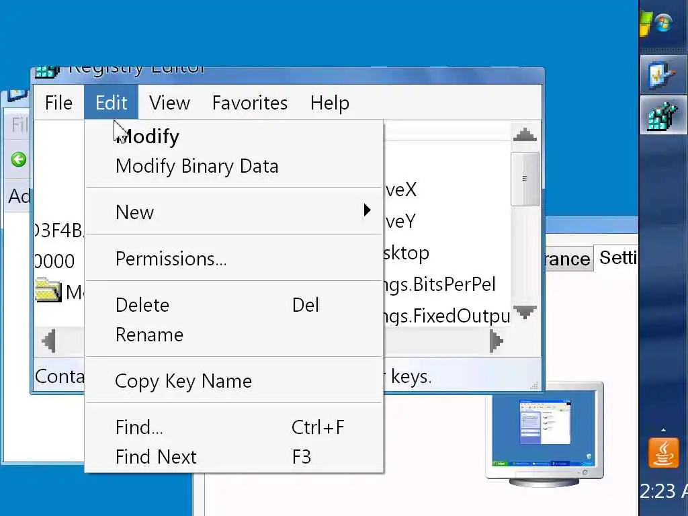Select the '0000' tree entry
The height and width of the screenshot is (516, 688).
point(54,261)
